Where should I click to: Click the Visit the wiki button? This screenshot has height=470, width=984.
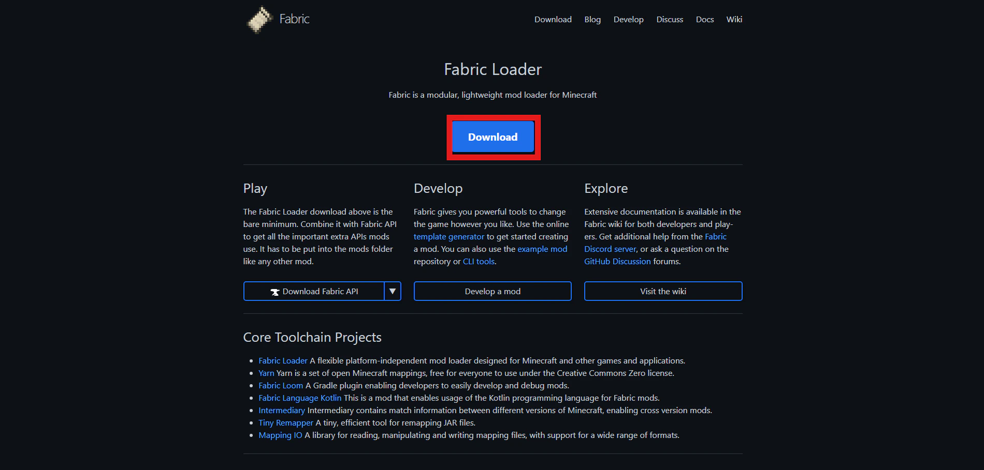click(662, 291)
